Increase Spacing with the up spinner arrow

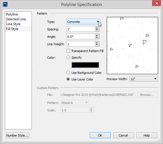tap(97, 28)
